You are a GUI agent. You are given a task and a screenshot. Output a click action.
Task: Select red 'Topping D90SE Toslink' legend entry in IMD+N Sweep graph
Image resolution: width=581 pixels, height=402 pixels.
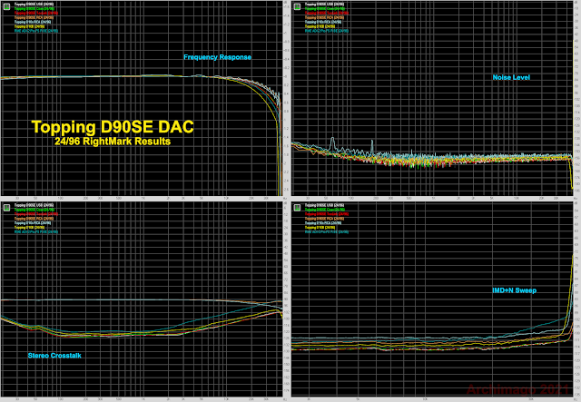pyautogui.click(x=327, y=214)
